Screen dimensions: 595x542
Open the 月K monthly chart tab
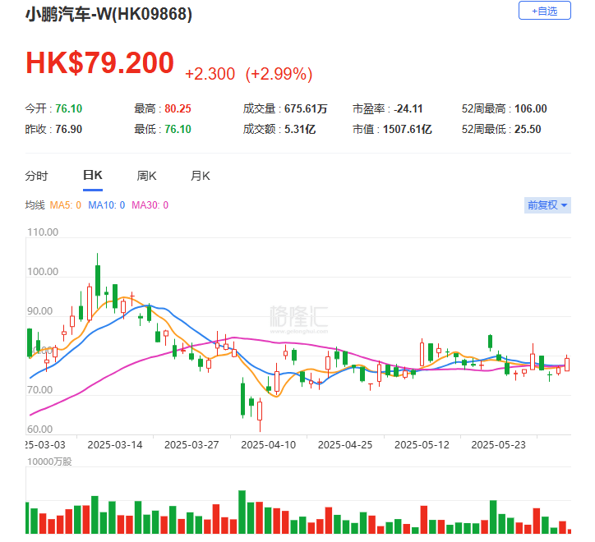(x=200, y=176)
